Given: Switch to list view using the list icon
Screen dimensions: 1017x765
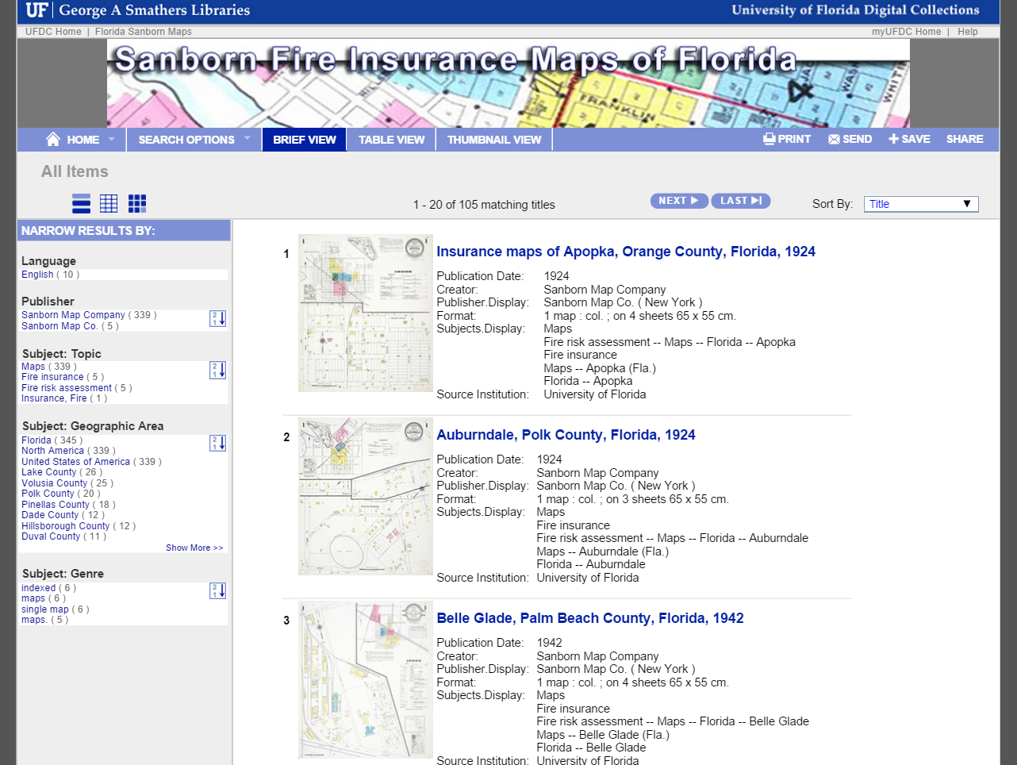Looking at the screenshot, I should (x=80, y=203).
